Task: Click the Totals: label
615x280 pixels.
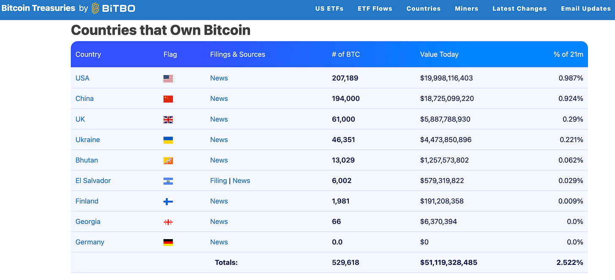Action: pyautogui.click(x=226, y=262)
